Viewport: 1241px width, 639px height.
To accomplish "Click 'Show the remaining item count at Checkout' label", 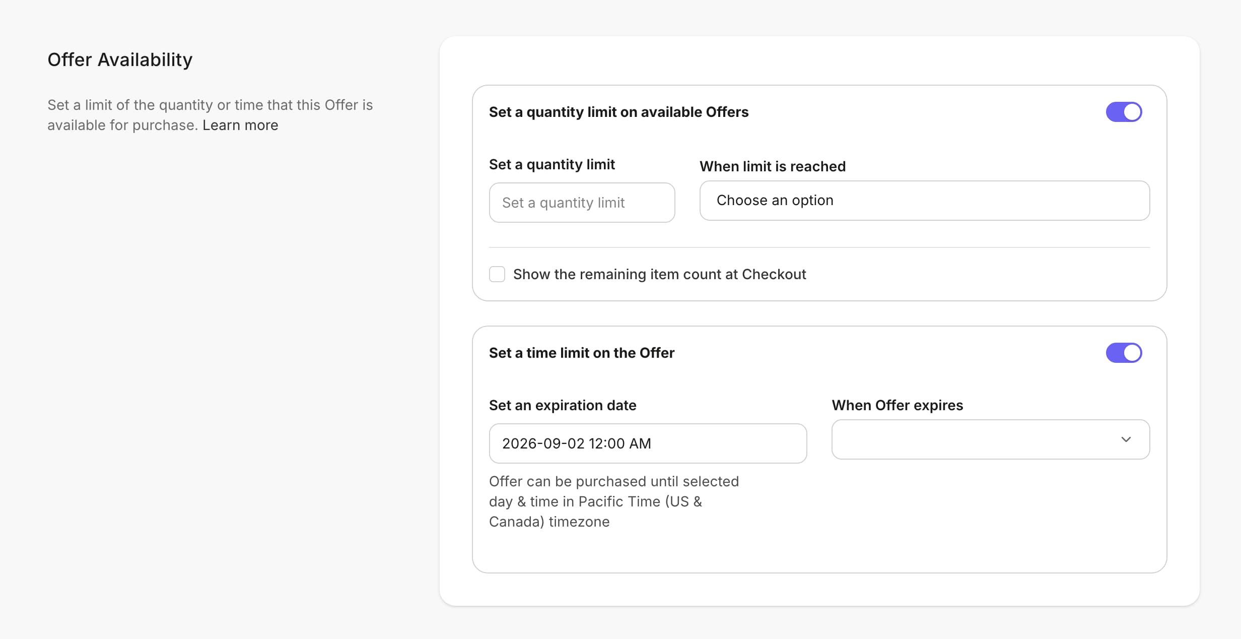I will click(659, 274).
